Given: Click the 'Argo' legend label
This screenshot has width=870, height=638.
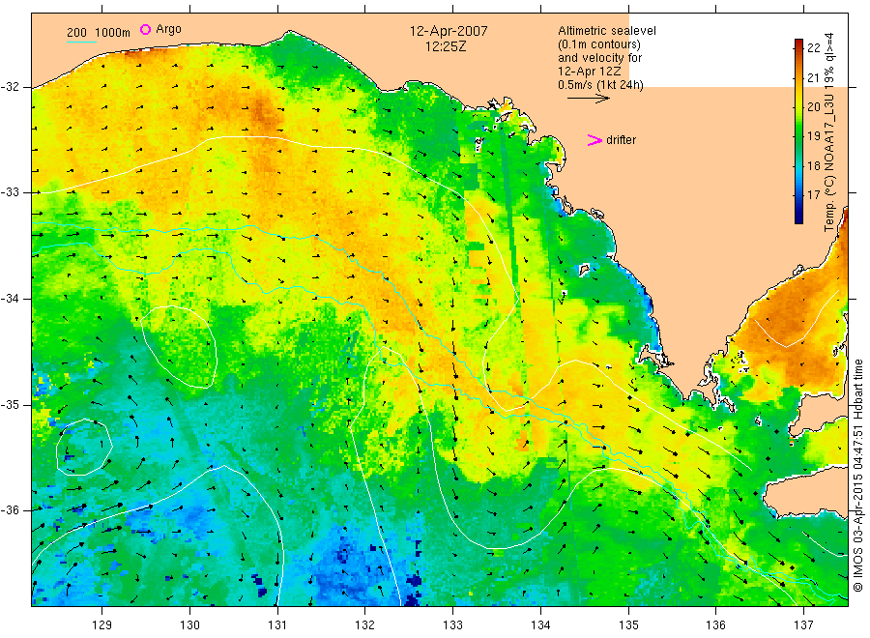Looking at the screenshot, I should [168, 29].
